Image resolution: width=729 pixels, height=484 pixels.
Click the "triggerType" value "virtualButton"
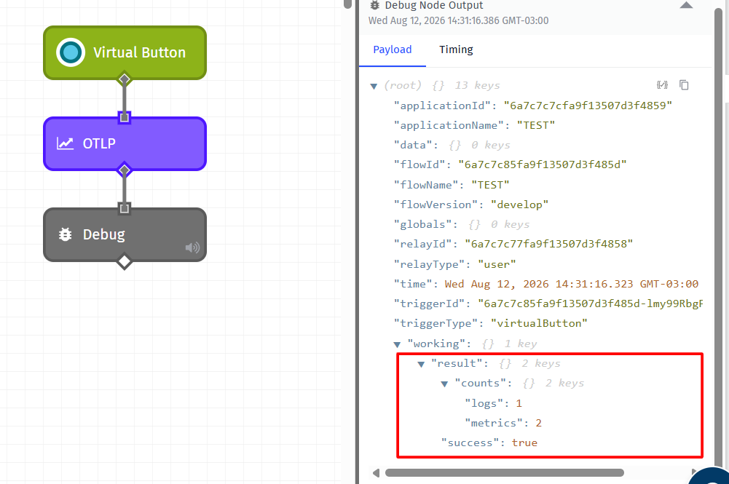(x=540, y=324)
